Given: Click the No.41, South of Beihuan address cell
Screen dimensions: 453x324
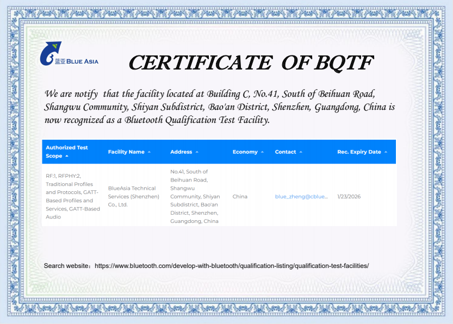Looking at the screenshot, I should 195,196.
